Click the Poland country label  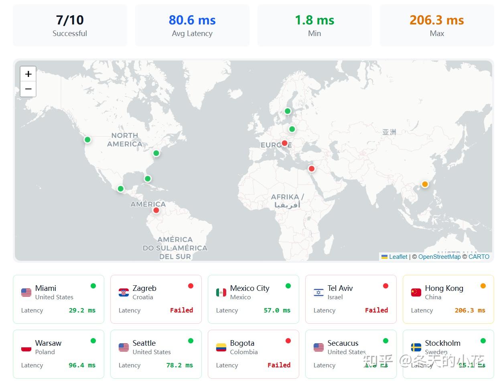pos(45,352)
